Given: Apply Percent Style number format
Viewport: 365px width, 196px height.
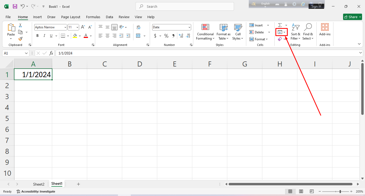Looking at the screenshot, I should tap(166, 36).
